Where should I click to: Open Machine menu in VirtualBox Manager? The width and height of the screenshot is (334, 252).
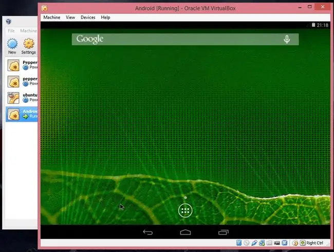click(29, 31)
